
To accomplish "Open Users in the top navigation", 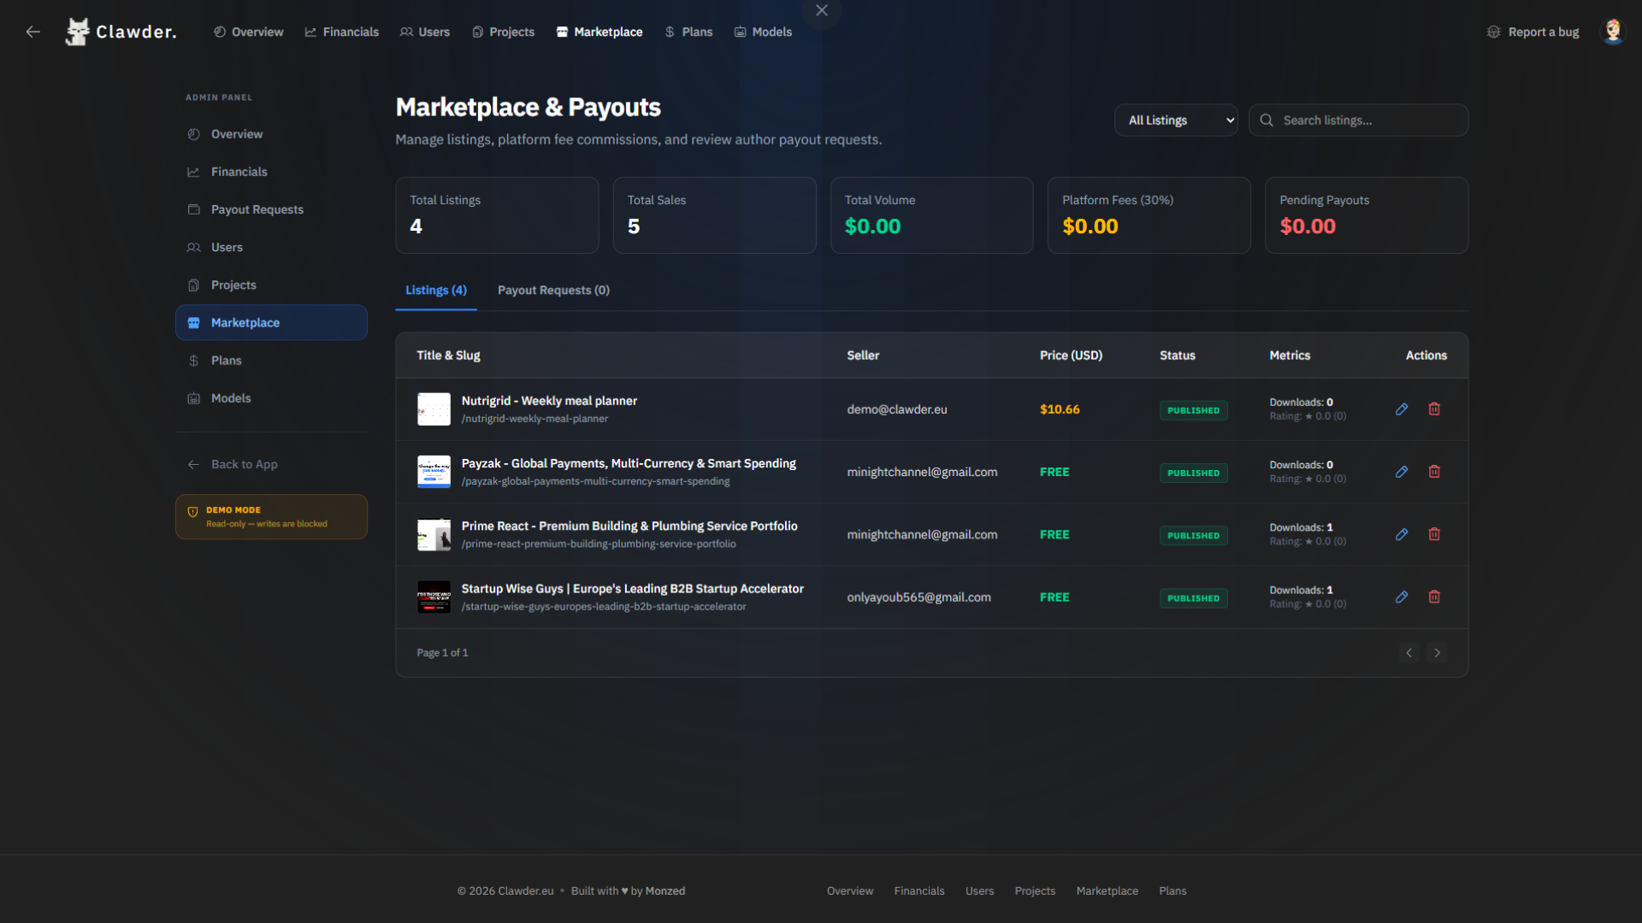I will click(x=424, y=32).
